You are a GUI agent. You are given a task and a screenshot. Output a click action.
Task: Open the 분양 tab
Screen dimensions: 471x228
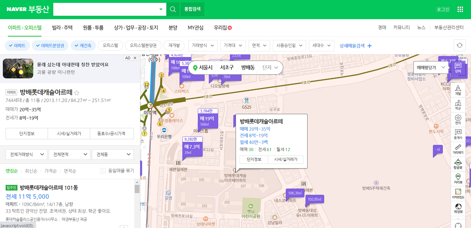173,28
